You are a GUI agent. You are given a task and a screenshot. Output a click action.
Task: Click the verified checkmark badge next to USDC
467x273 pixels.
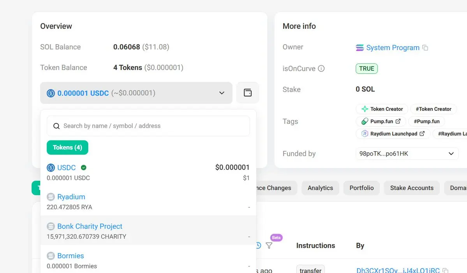pyautogui.click(x=84, y=168)
